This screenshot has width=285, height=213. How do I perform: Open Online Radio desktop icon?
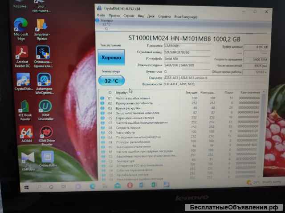(48, 159)
